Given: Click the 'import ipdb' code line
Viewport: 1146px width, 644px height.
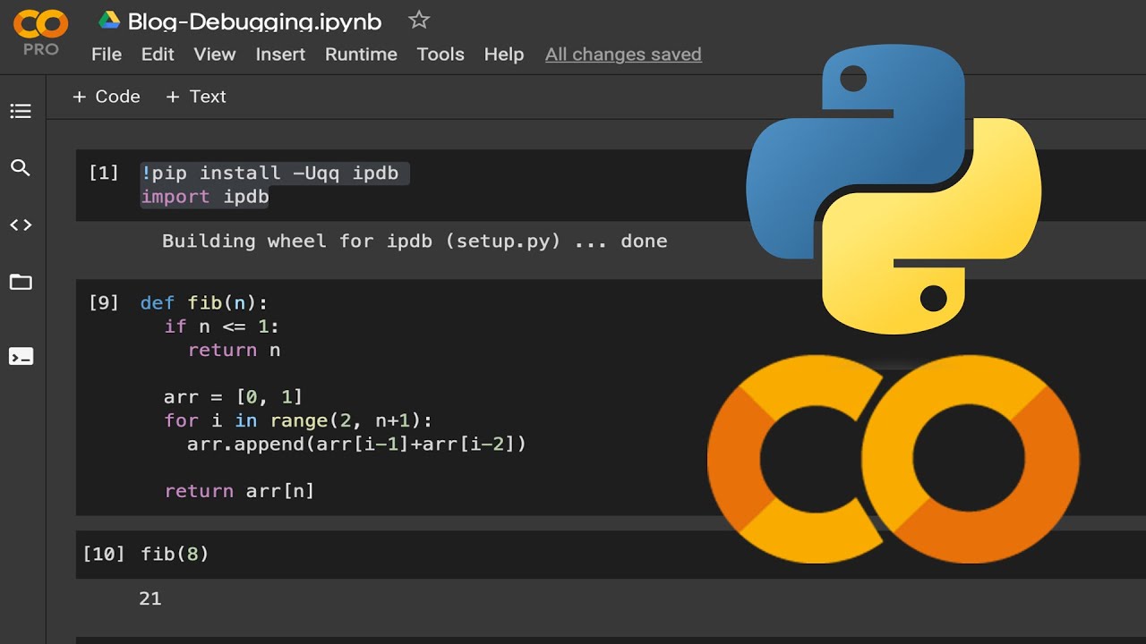Looking at the screenshot, I should click(x=205, y=196).
